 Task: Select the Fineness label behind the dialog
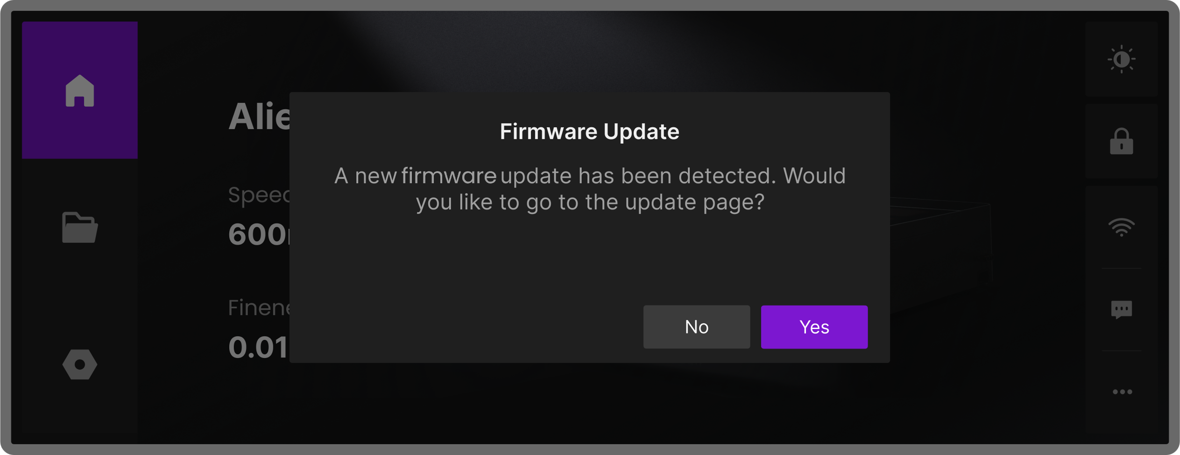(259, 308)
